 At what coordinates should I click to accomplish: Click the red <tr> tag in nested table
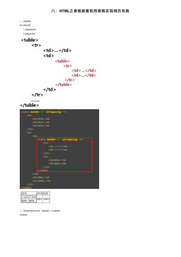[68, 66]
